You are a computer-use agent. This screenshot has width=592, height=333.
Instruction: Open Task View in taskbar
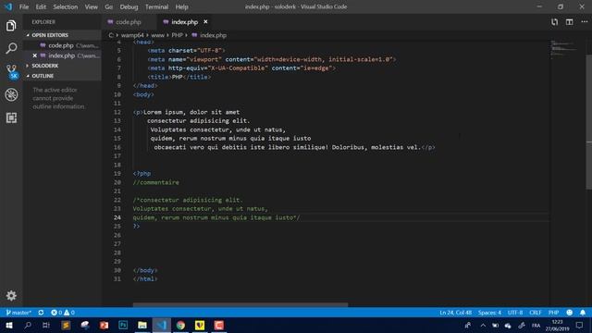(46, 326)
